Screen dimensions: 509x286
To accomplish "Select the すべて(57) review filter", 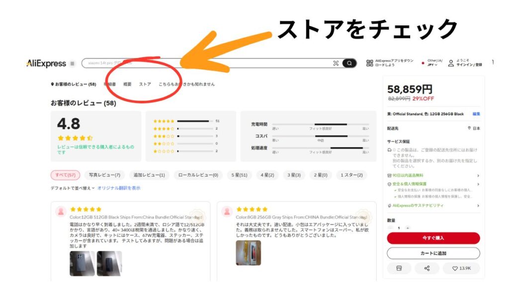I will (x=65, y=175).
